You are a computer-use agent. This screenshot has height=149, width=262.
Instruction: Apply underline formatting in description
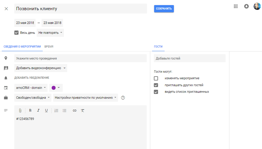46,110
